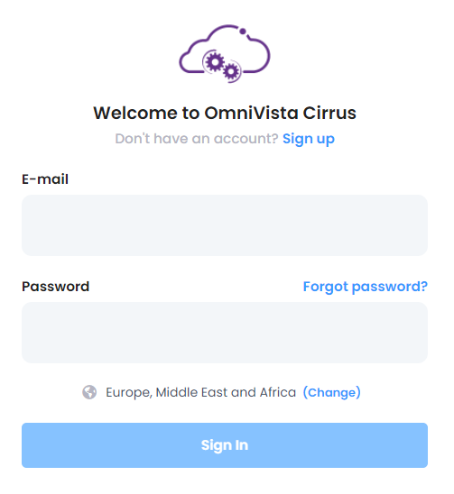Click the Europe, Middle East and Africa text
This screenshot has width=454, height=494.
pyautogui.click(x=201, y=392)
